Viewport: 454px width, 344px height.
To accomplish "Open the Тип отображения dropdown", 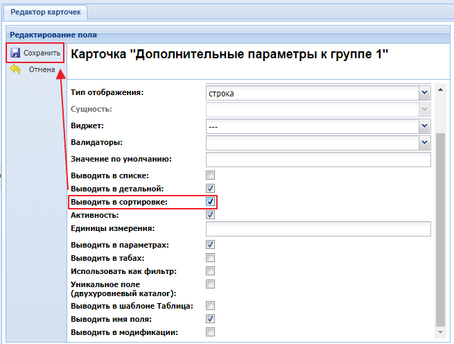I will tap(424, 92).
